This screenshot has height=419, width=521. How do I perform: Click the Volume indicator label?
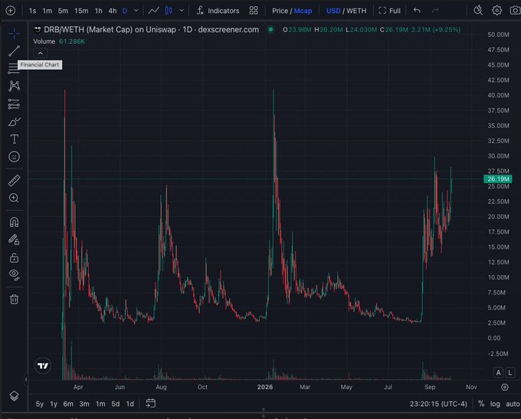pos(44,41)
